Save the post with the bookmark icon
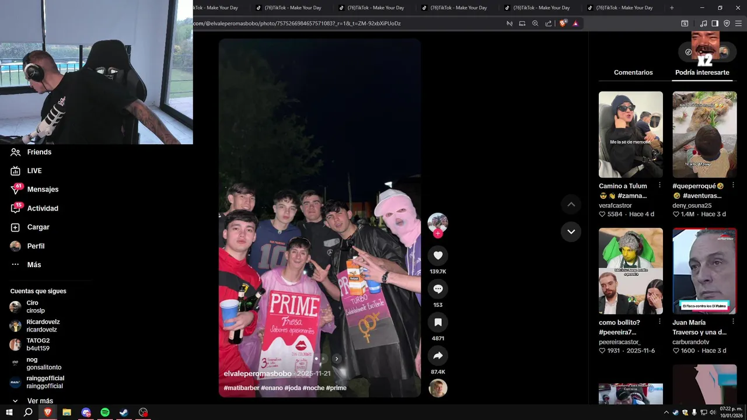 coord(438,322)
